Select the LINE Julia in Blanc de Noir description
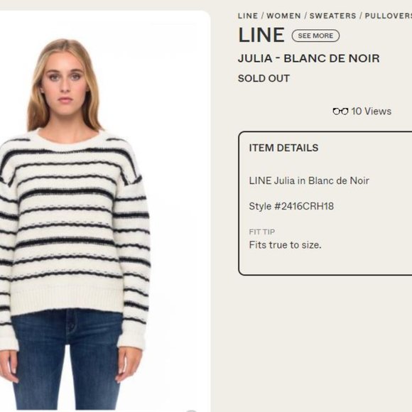 (309, 180)
